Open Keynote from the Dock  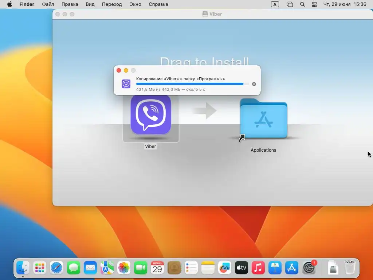[x=275, y=268]
